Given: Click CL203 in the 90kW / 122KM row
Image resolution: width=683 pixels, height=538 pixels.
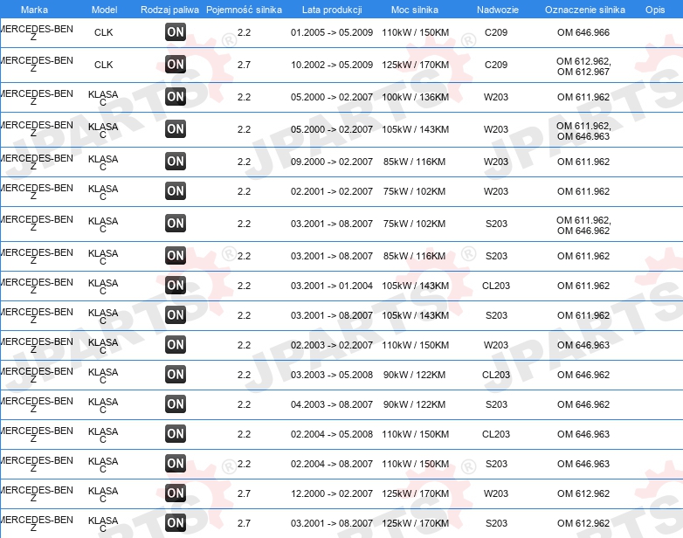Looking at the screenshot, I should [496, 375].
